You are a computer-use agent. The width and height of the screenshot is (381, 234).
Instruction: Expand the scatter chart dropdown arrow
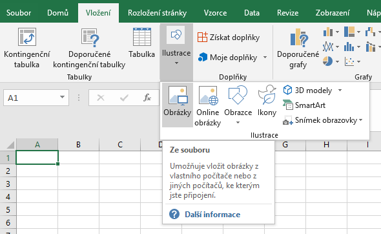tap(358, 61)
